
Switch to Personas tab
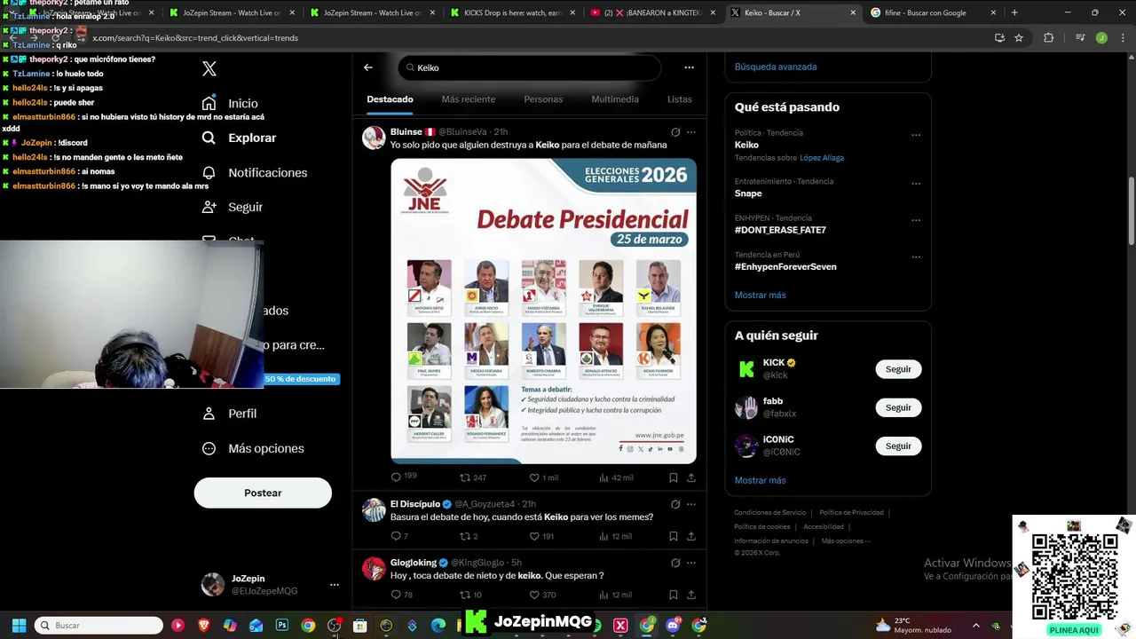[543, 99]
